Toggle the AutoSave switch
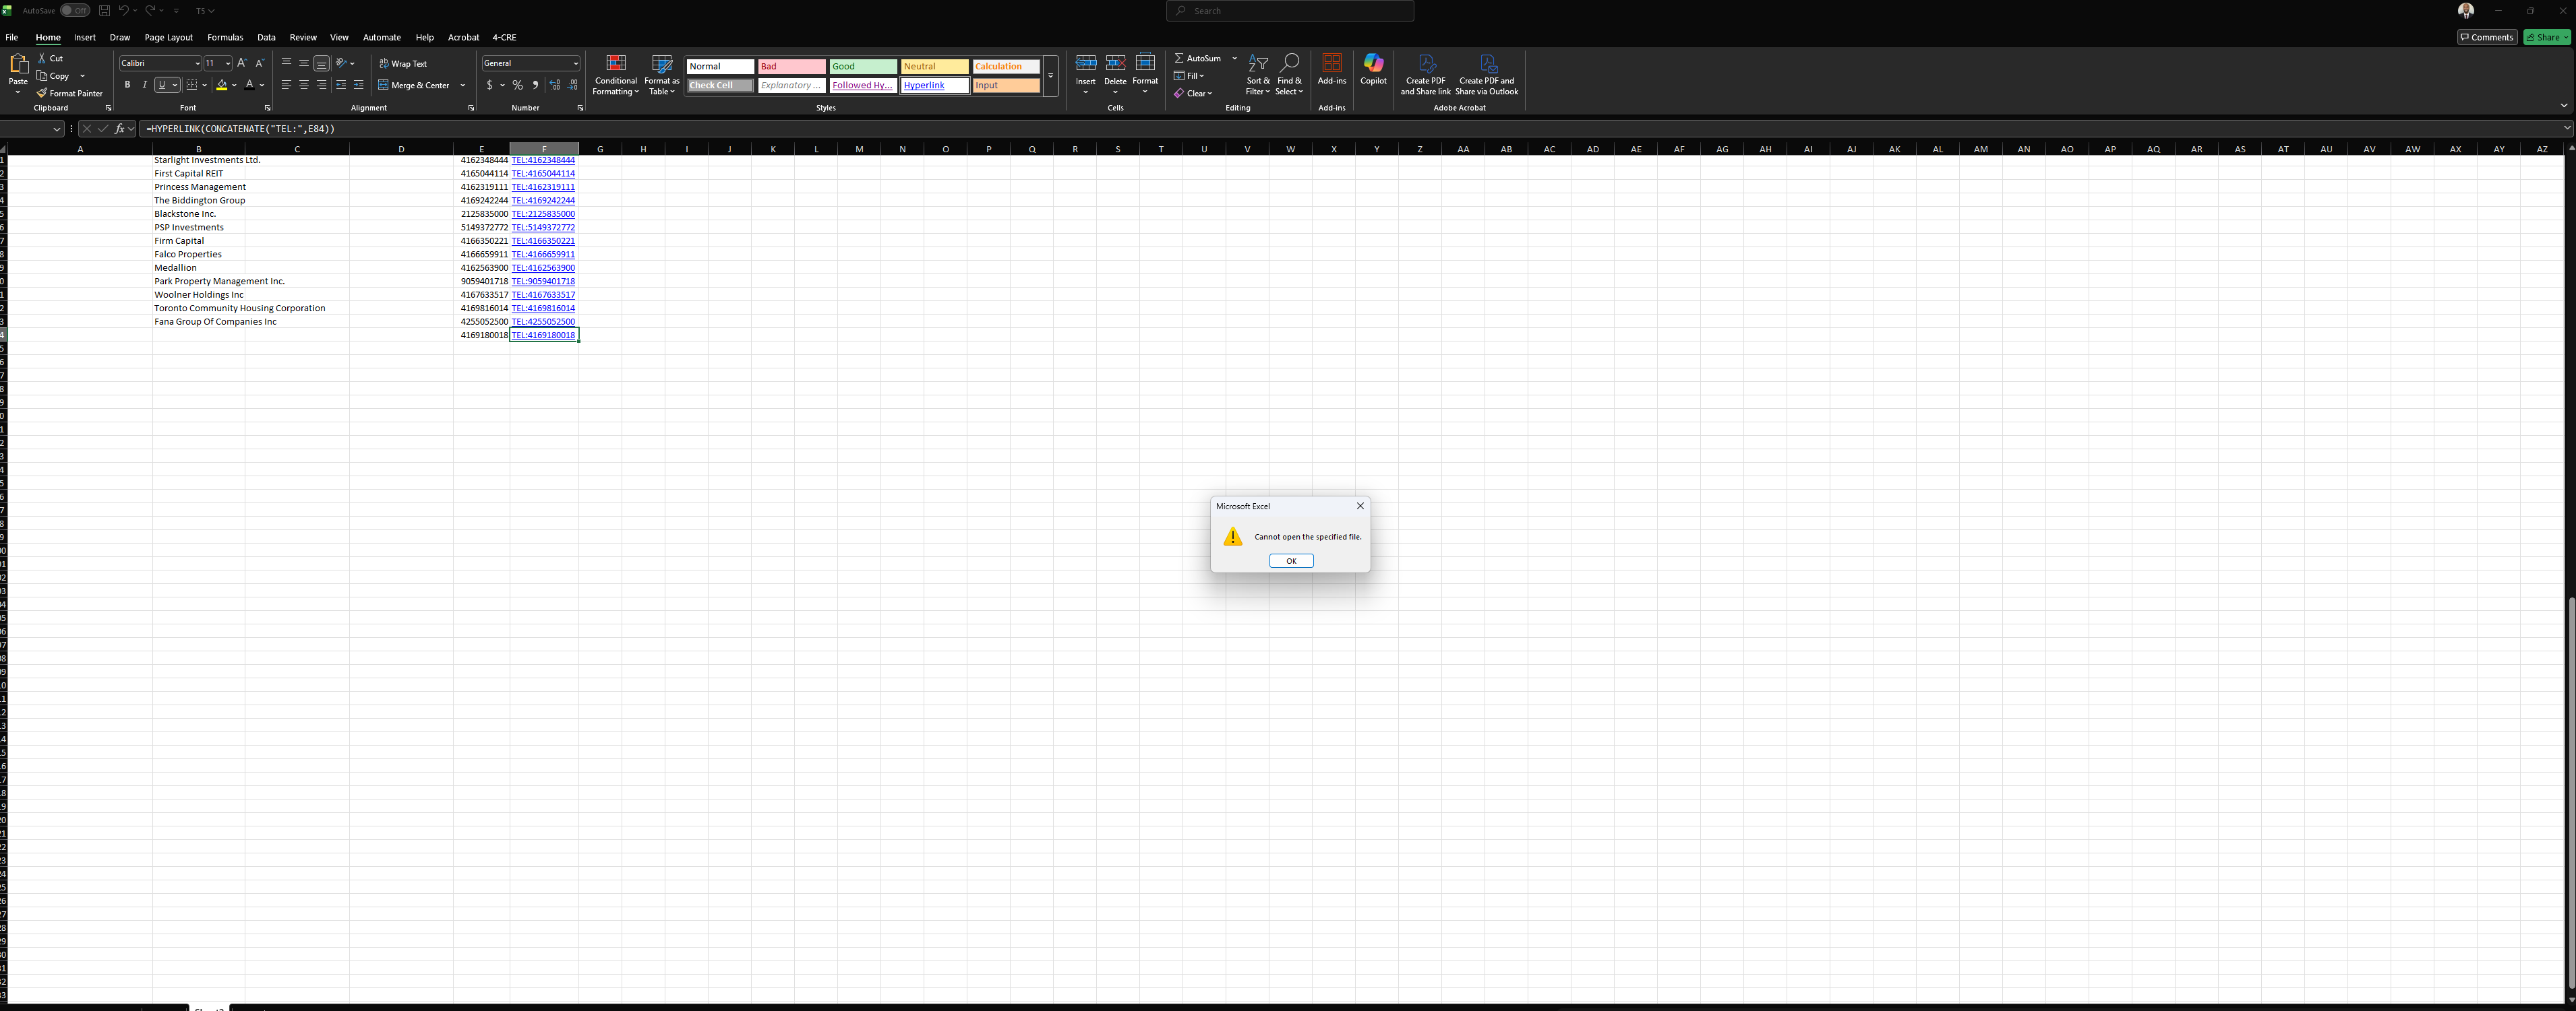 (x=75, y=10)
